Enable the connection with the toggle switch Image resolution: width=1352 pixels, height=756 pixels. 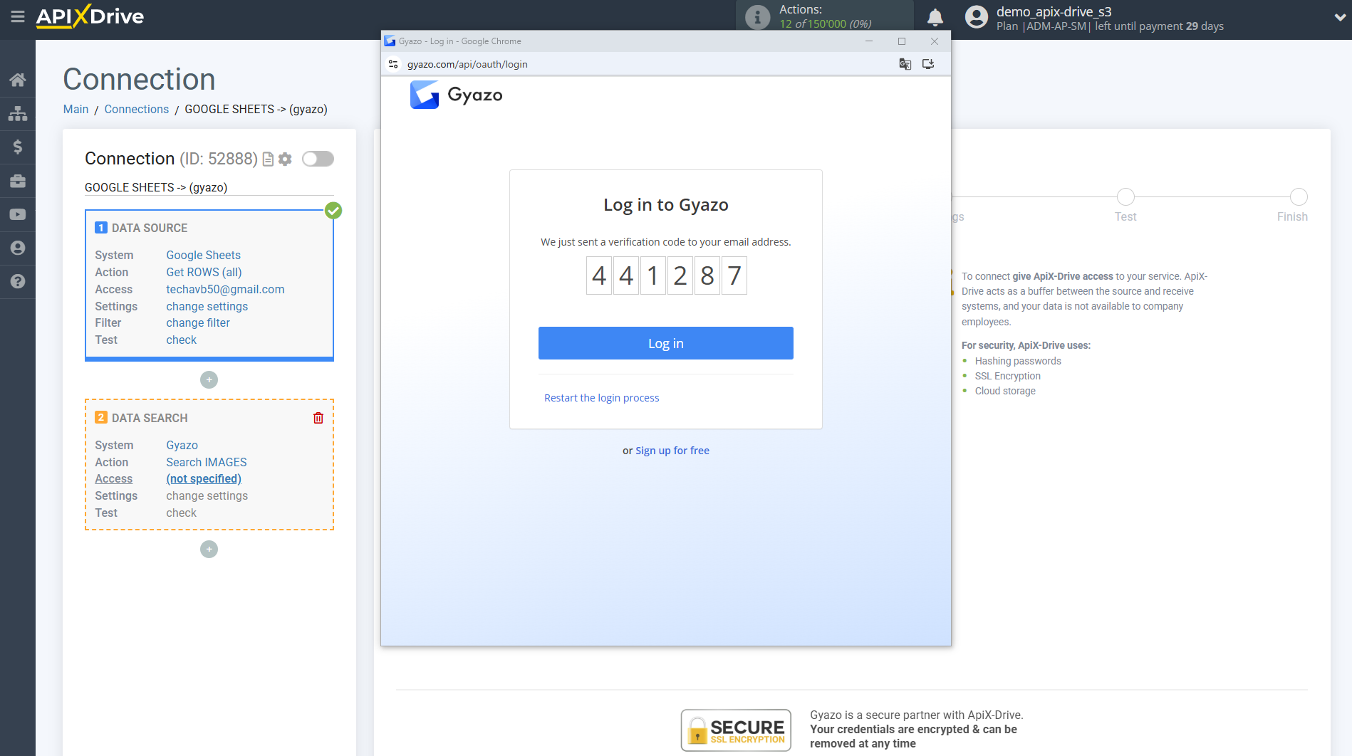(318, 159)
